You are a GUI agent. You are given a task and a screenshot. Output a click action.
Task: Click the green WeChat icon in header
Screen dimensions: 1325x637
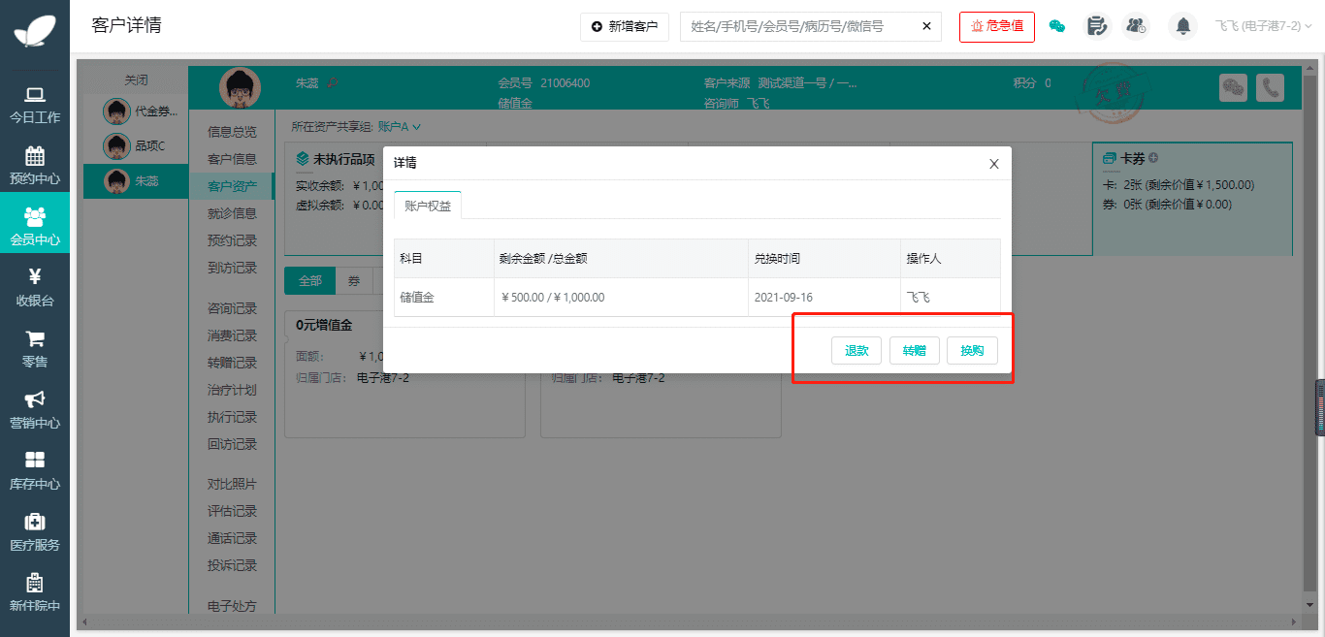coord(1057,26)
